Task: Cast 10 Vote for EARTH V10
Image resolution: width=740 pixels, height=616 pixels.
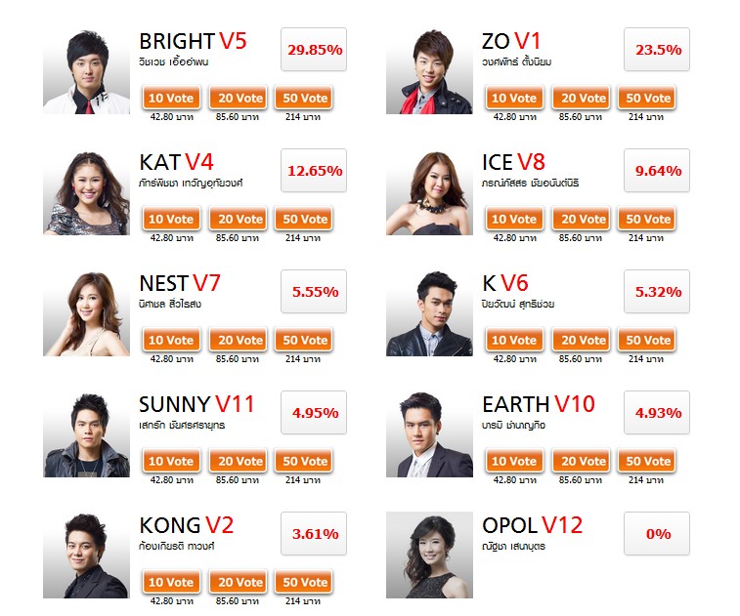Action: point(514,462)
